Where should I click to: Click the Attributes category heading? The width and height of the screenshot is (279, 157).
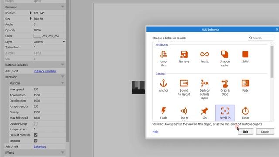[162, 44]
